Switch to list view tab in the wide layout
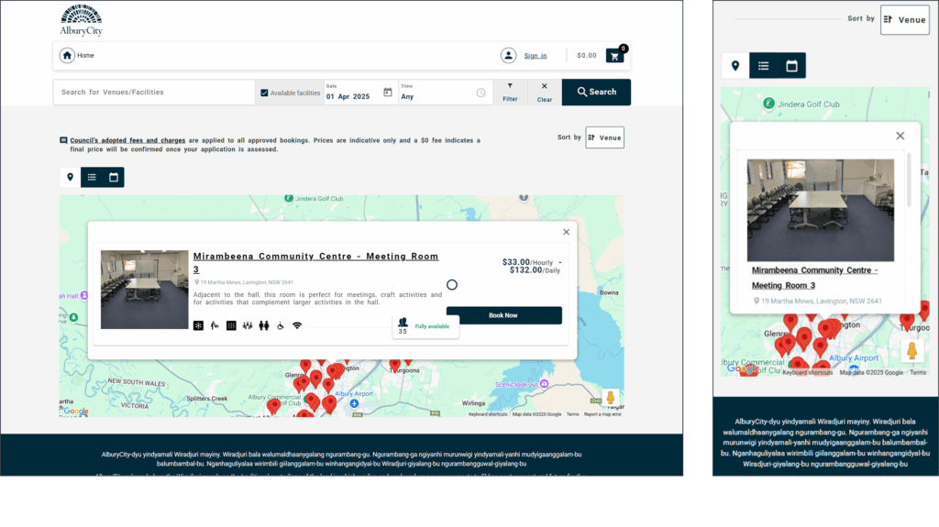The image size is (939, 527). [92, 177]
